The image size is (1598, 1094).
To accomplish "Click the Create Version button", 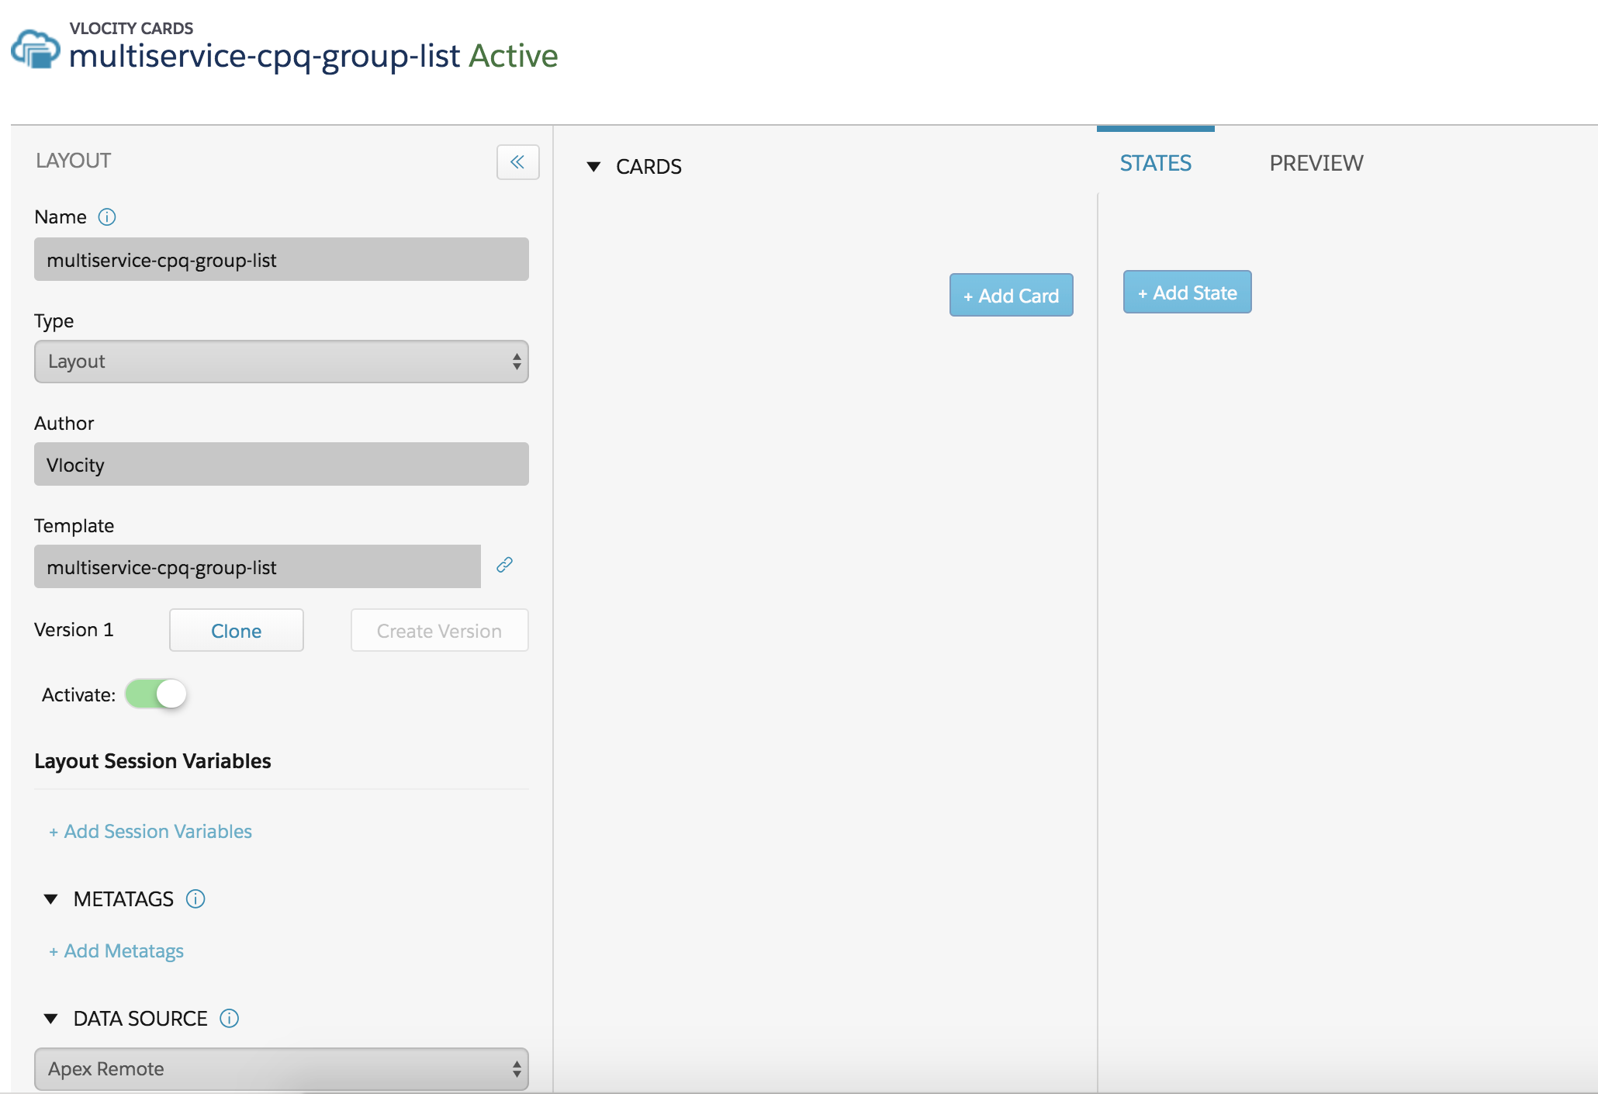I will pos(440,630).
